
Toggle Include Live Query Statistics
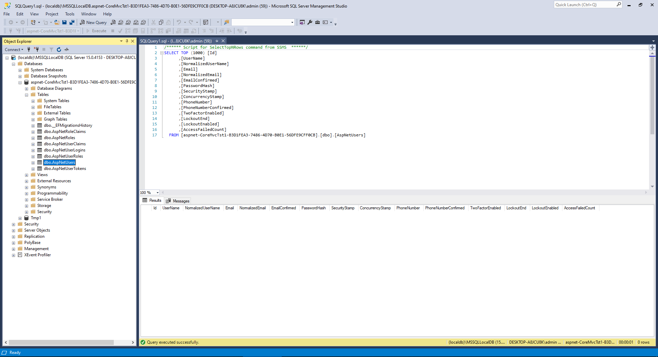tap(161, 31)
